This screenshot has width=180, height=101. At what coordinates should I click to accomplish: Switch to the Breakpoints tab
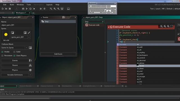(67, 86)
